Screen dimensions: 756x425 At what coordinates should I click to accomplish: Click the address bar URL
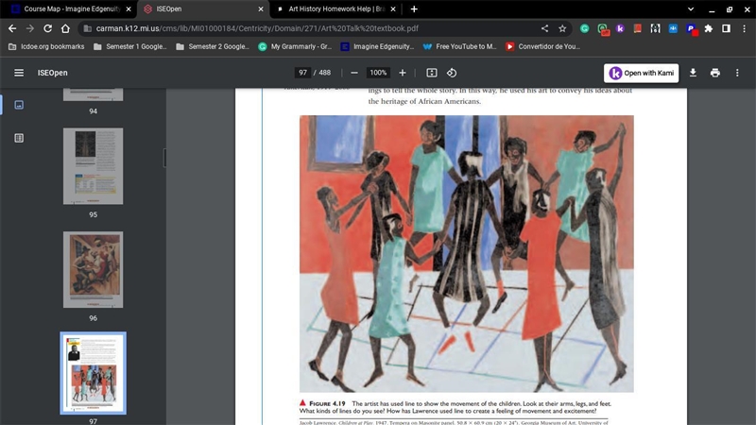[x=257, y=28]
